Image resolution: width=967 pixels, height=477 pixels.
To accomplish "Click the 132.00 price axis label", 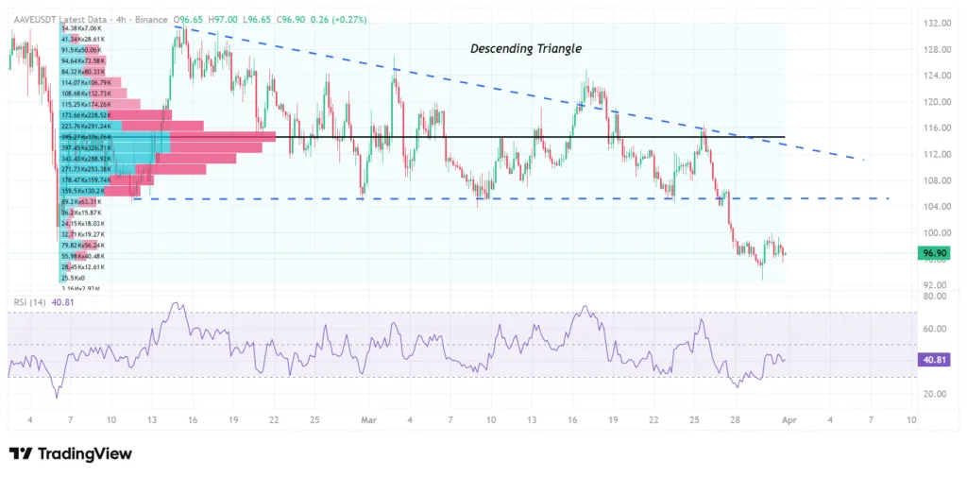I will [935, 23].
